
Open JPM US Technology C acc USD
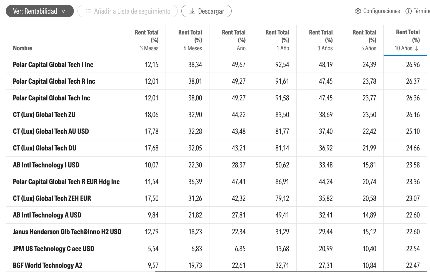point(54,249)
